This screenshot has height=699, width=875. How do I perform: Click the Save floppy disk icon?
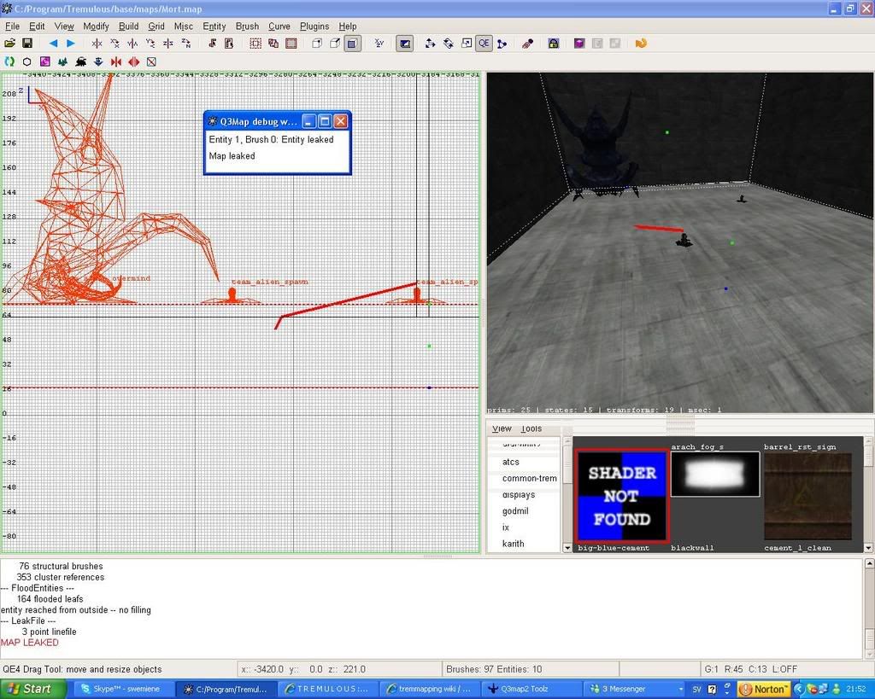(x=27, y=44)
